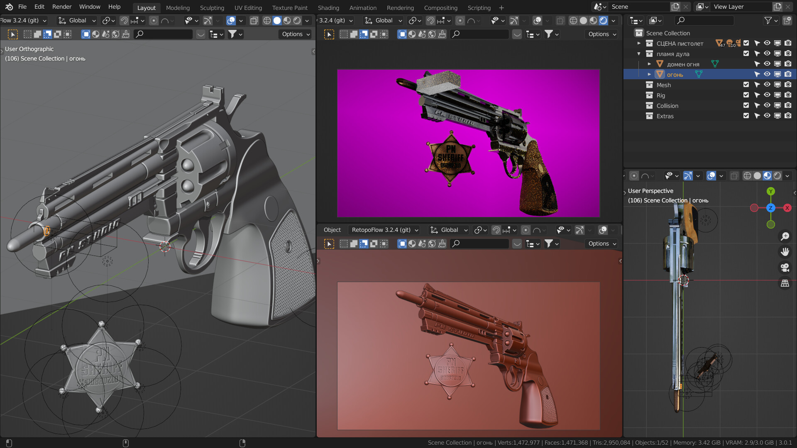Click the pan hand viewport gizmo
The image size is (797, 448).
tap(785, 252)
